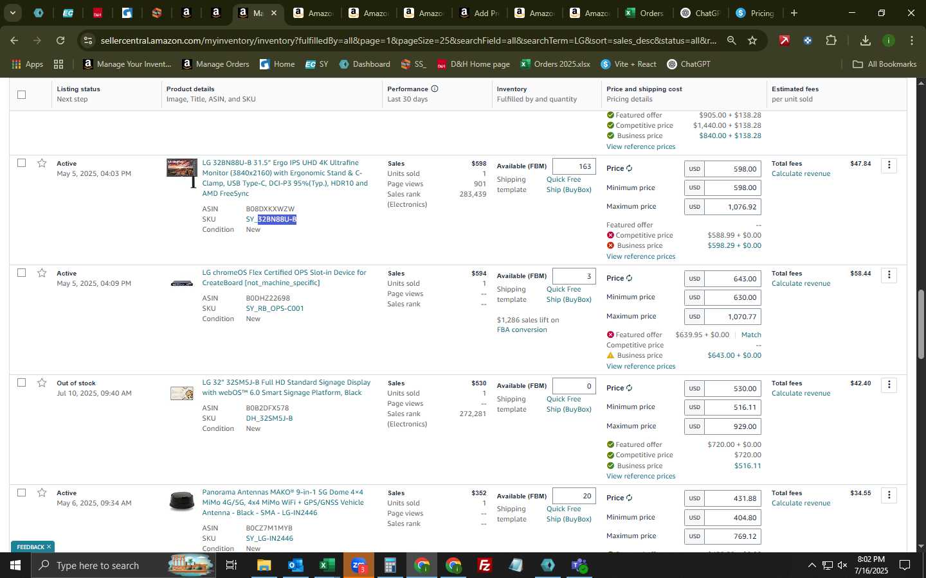Check the LG 32BN88U-B monitor row checkbox

[x=21, y=163]
